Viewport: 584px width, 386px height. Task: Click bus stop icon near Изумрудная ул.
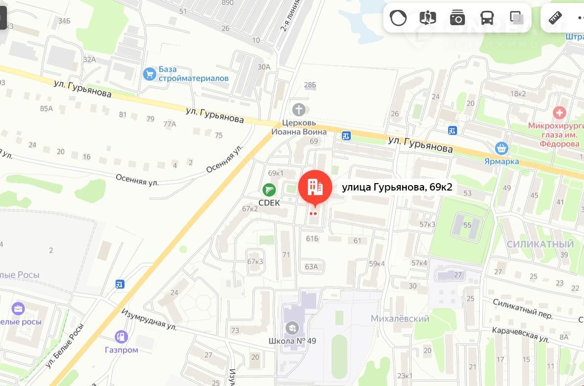coord(120,284)
